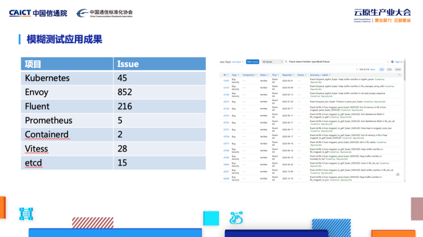Viewport: 423px width, 237px height.
Task: Expand the All issues filter dropdown
Action: [x=272, y=62]
